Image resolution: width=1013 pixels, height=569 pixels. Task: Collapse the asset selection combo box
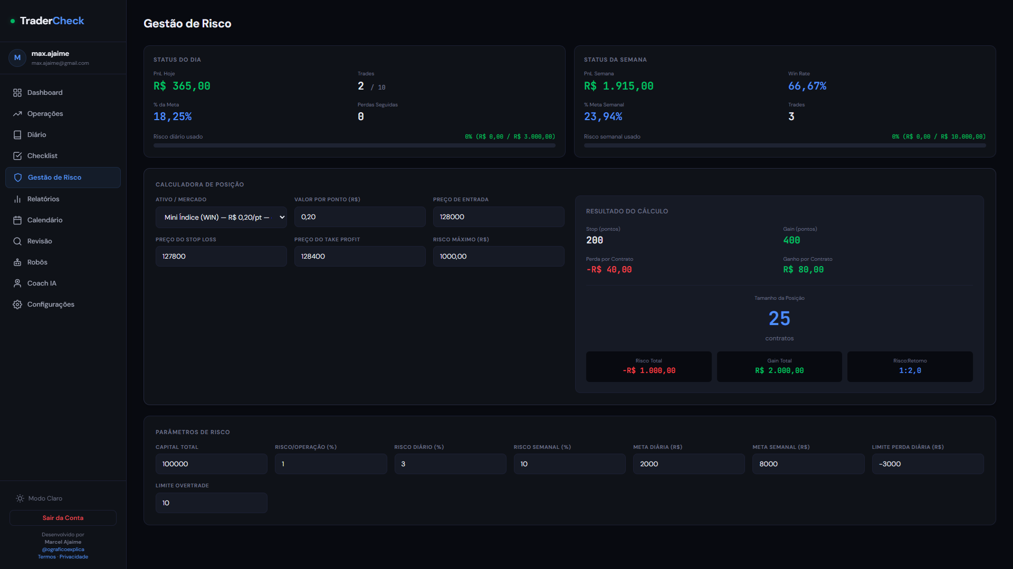click(x=221, y=217)
